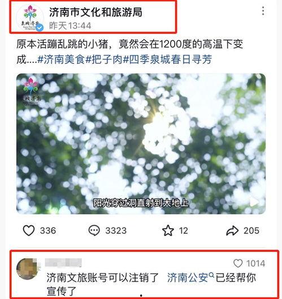Screen dimensions: 282x299
Task: Open the three-dot more options menu
Action: pos(263,11)
